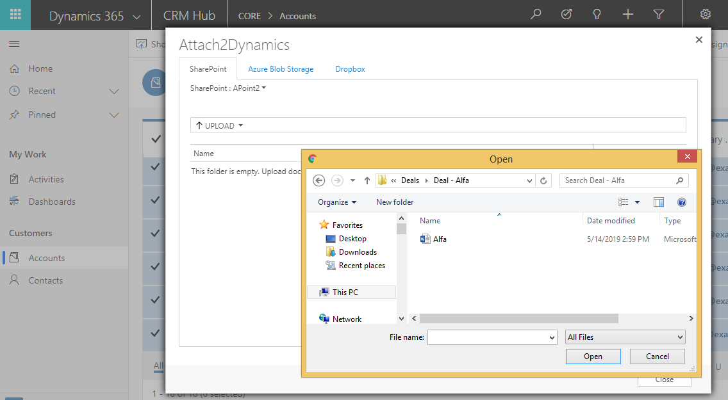Click the Open button in the file dialog
This screenshot has width=728, height=400.
593,356
